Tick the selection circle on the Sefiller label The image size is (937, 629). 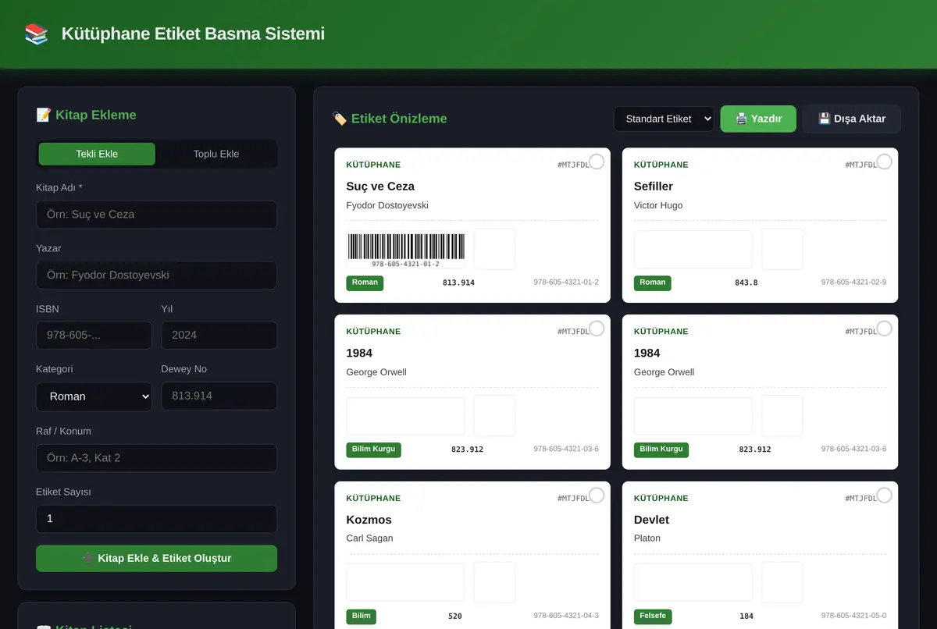(884, 162)
